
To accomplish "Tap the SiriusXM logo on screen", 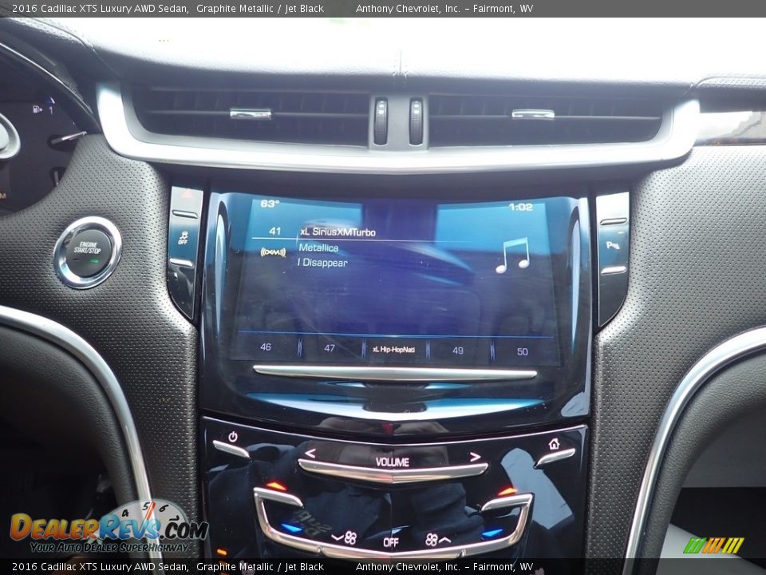I will [273, 252].
